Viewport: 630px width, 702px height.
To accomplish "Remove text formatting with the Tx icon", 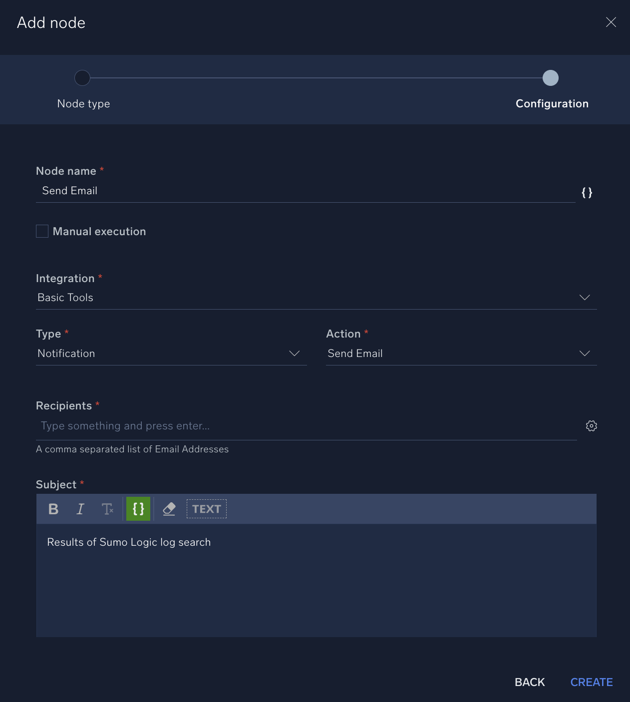I will click(108, 509).
